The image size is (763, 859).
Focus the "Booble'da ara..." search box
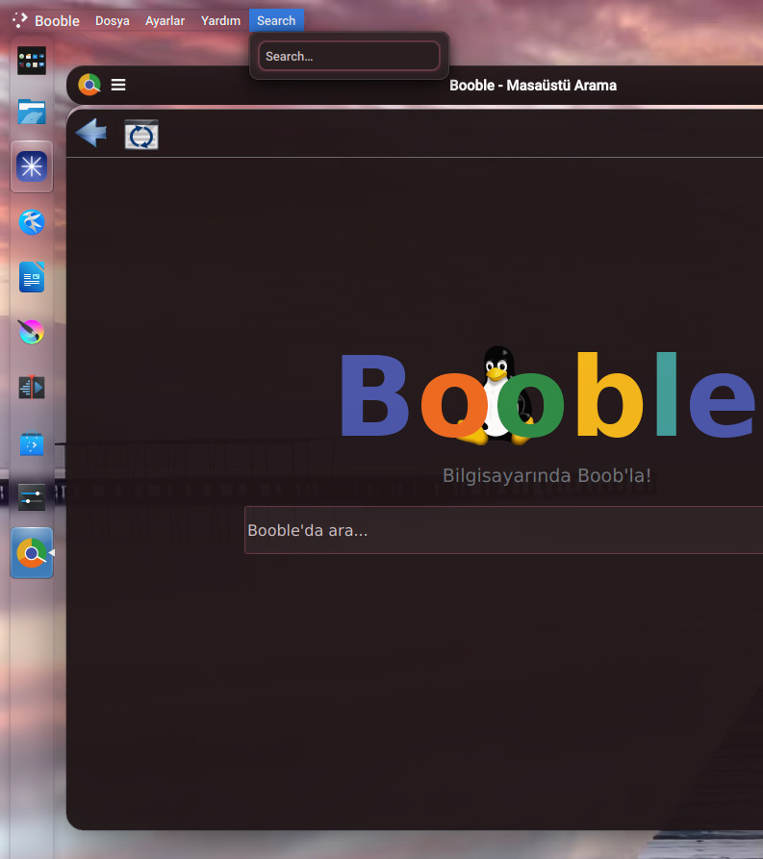click(500, 530)
